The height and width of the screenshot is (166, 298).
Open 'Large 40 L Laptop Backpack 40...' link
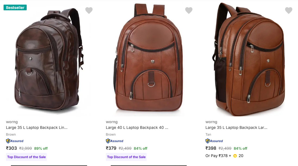point(137,127)
